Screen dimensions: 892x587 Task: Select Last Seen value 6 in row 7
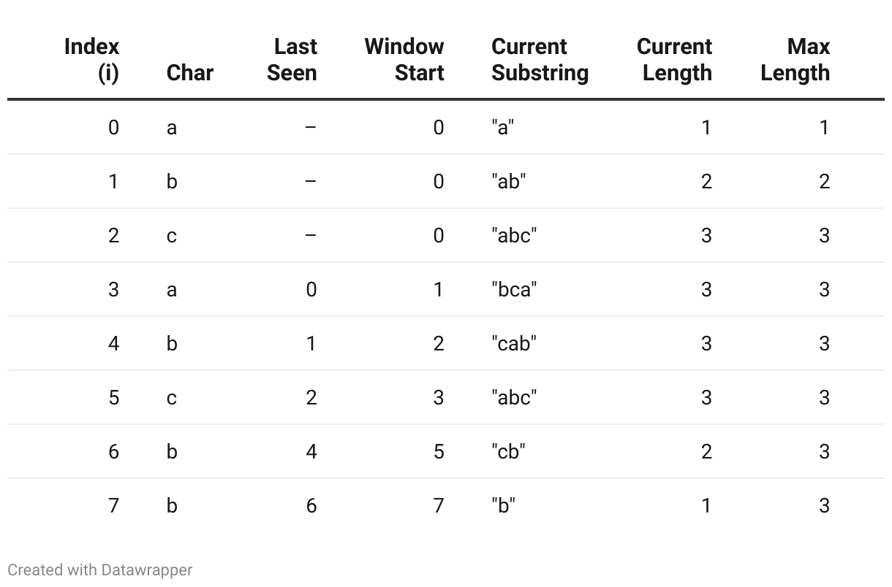coord(311,506)
